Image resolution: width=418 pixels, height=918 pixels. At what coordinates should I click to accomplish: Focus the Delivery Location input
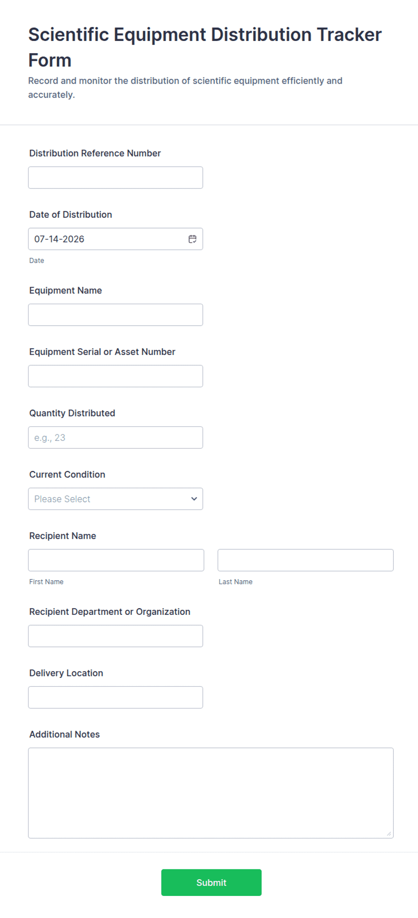[116, 697]
